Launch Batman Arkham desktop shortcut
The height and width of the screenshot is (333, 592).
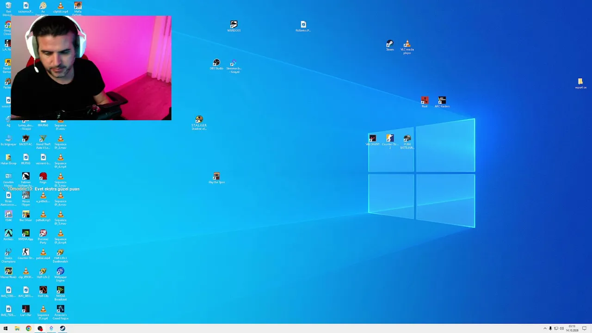tap(26, 179)
